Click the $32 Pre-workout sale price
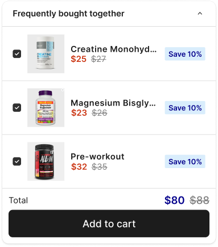 coord(79,167)
